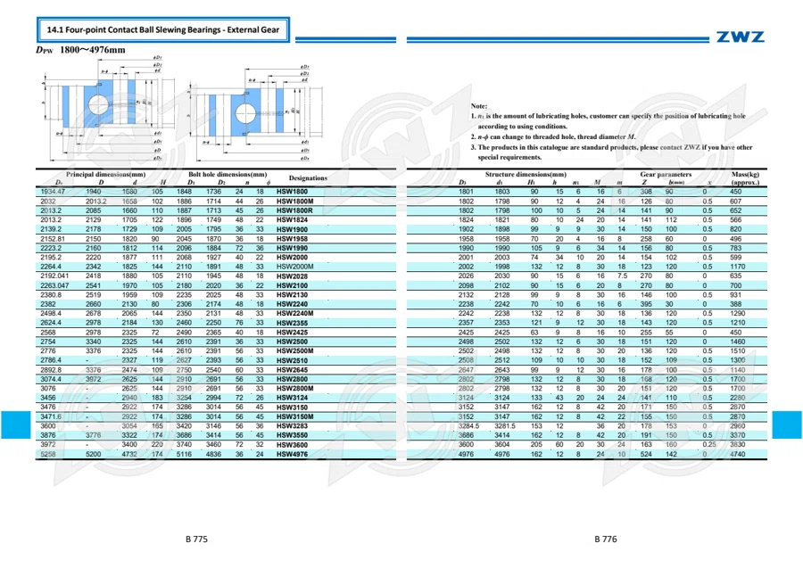Click the '1934.47' value in the first row
This screenshot has height=568, width=803.
pos(53,192)
